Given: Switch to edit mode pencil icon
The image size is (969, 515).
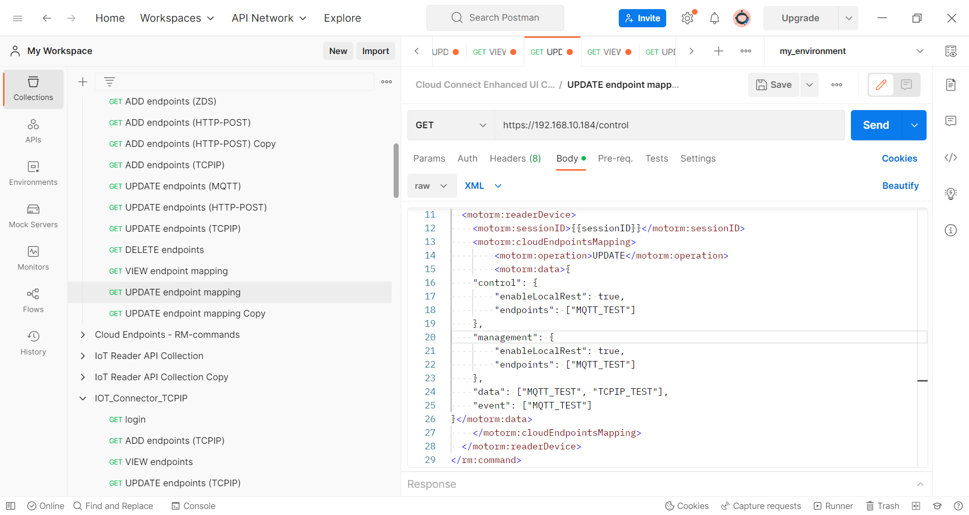Looking at the screenshot, I should 881,85.
